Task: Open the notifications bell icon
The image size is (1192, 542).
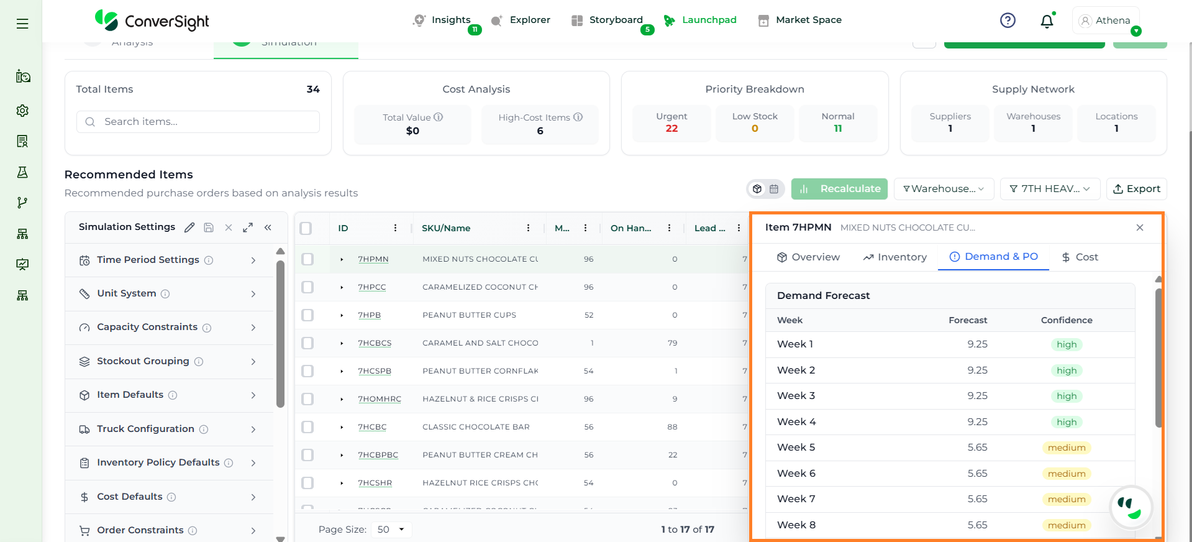Action: click(x=1047, y=21)
